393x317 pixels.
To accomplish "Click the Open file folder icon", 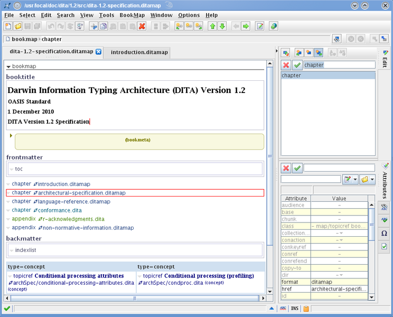I will coord(18,26).
